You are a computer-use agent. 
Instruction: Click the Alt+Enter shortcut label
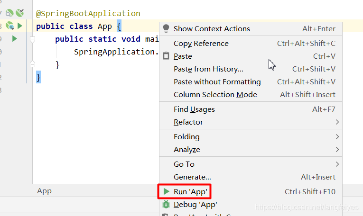pyautogui.click(x=319, y=28)
